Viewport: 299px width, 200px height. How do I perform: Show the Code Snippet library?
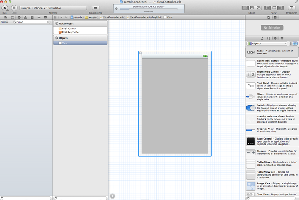point(269,38)
